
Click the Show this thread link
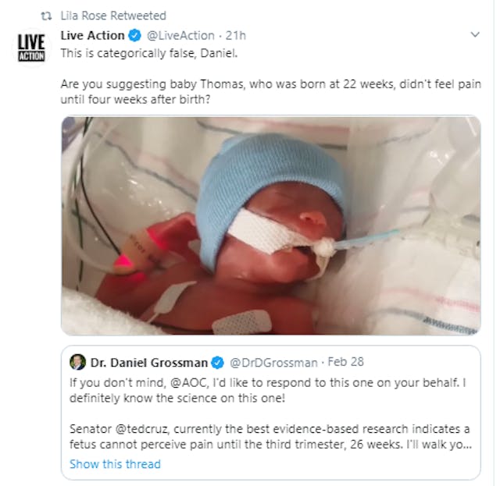(115, 464)
